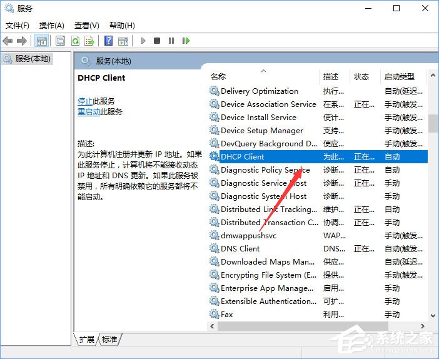Image resolution: width=439 pixels, height=359 pixels.
Task: Click 利用... description of Fax
Action: [x=333, y=314]
